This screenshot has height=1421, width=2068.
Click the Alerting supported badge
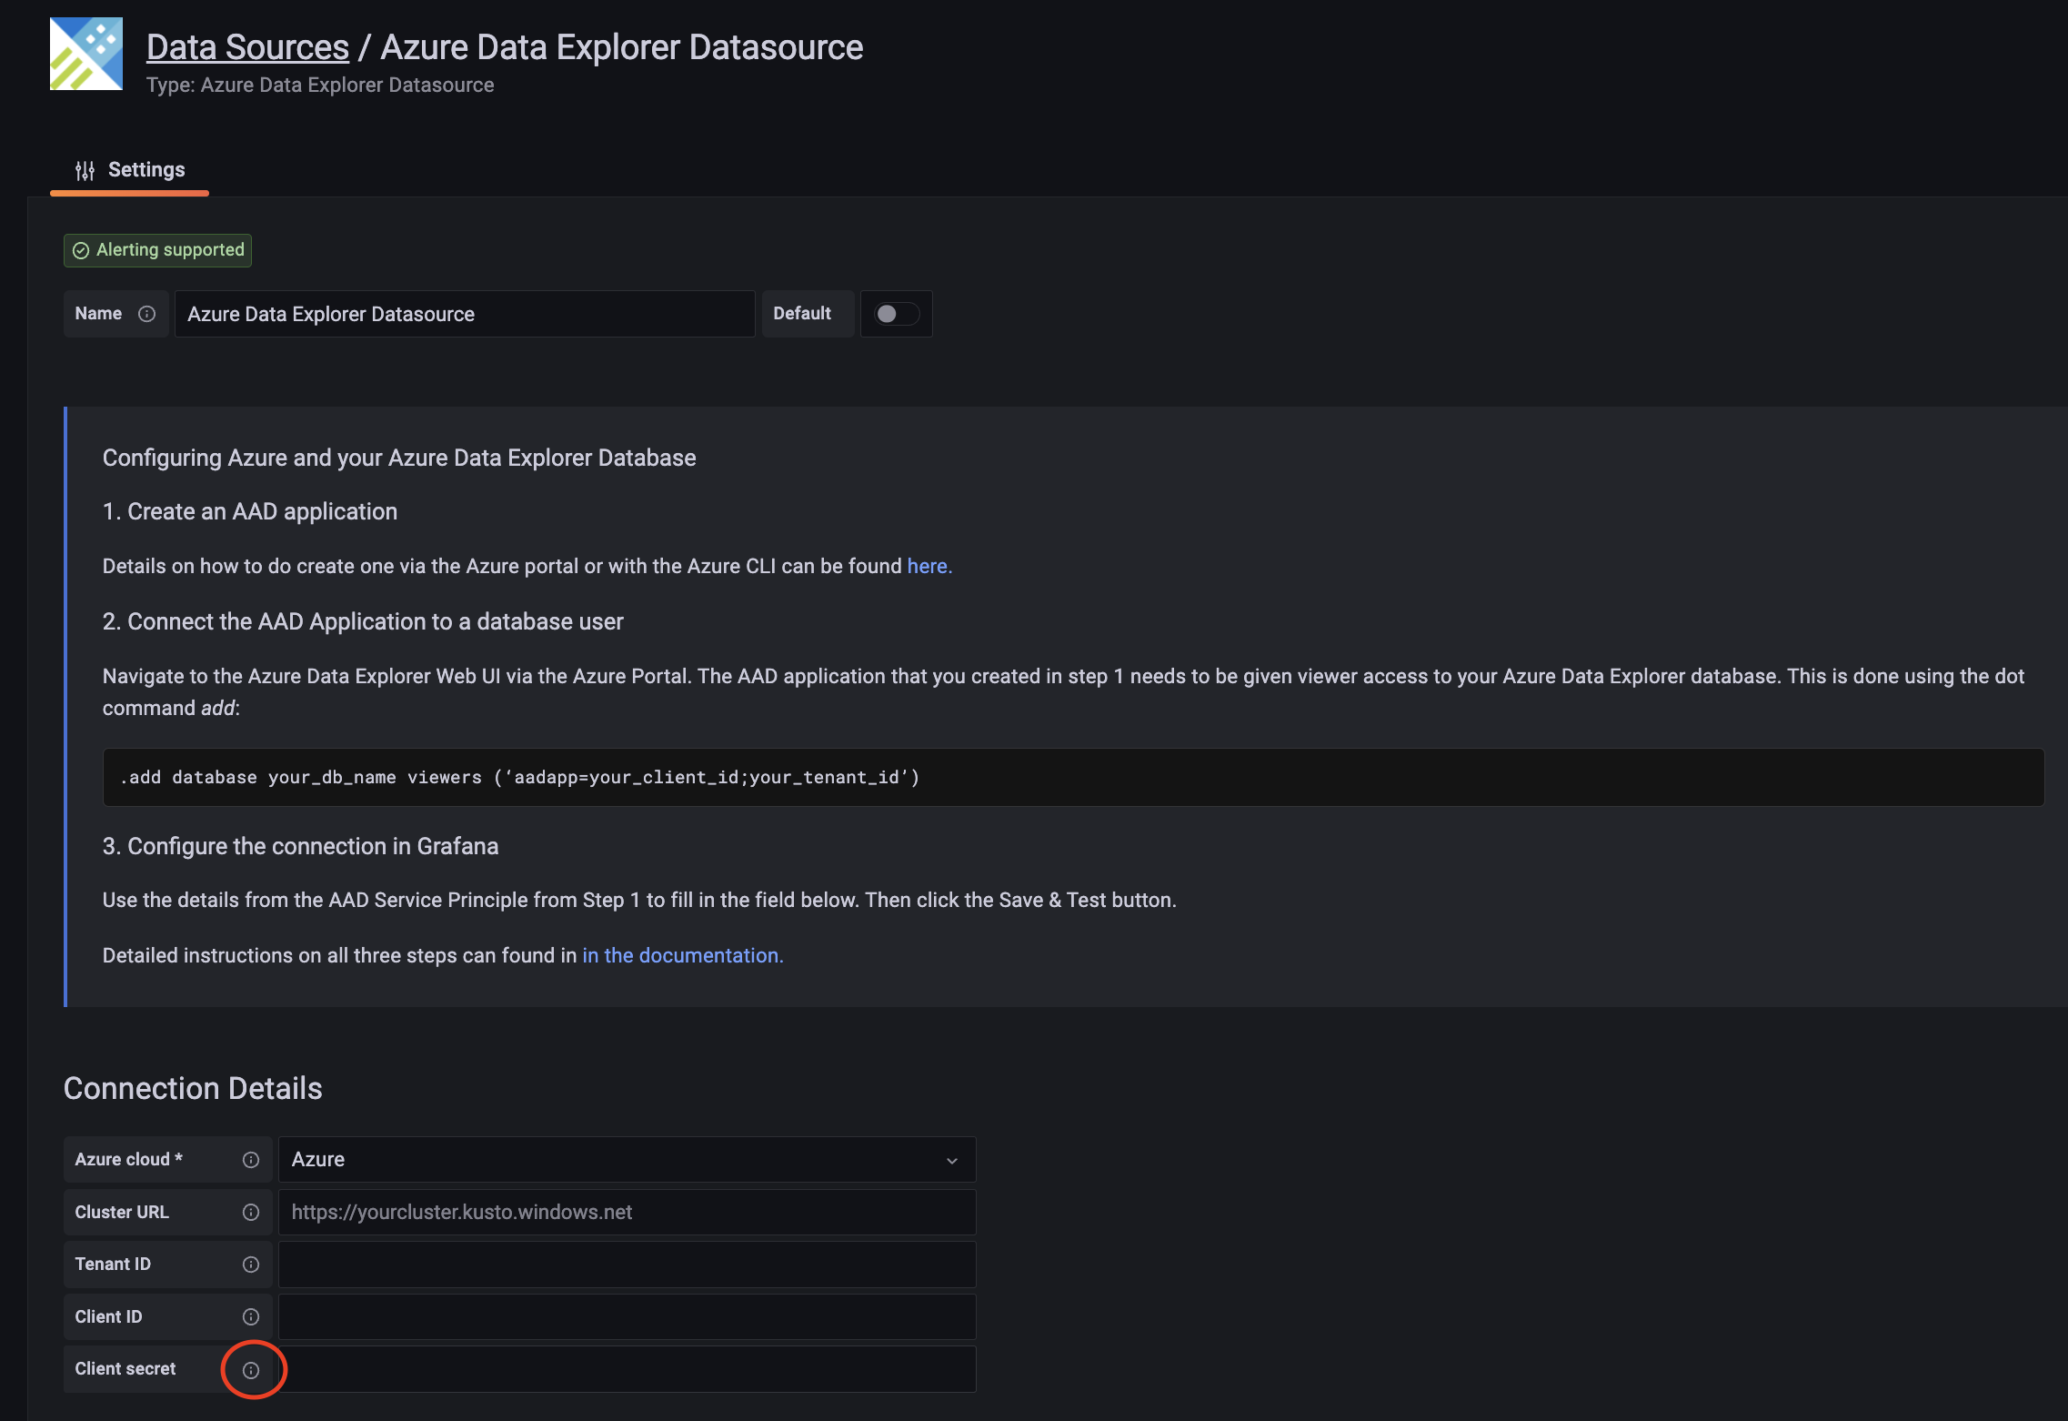pos(156,249)
